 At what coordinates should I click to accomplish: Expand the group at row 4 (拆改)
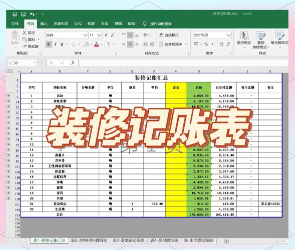9,95
